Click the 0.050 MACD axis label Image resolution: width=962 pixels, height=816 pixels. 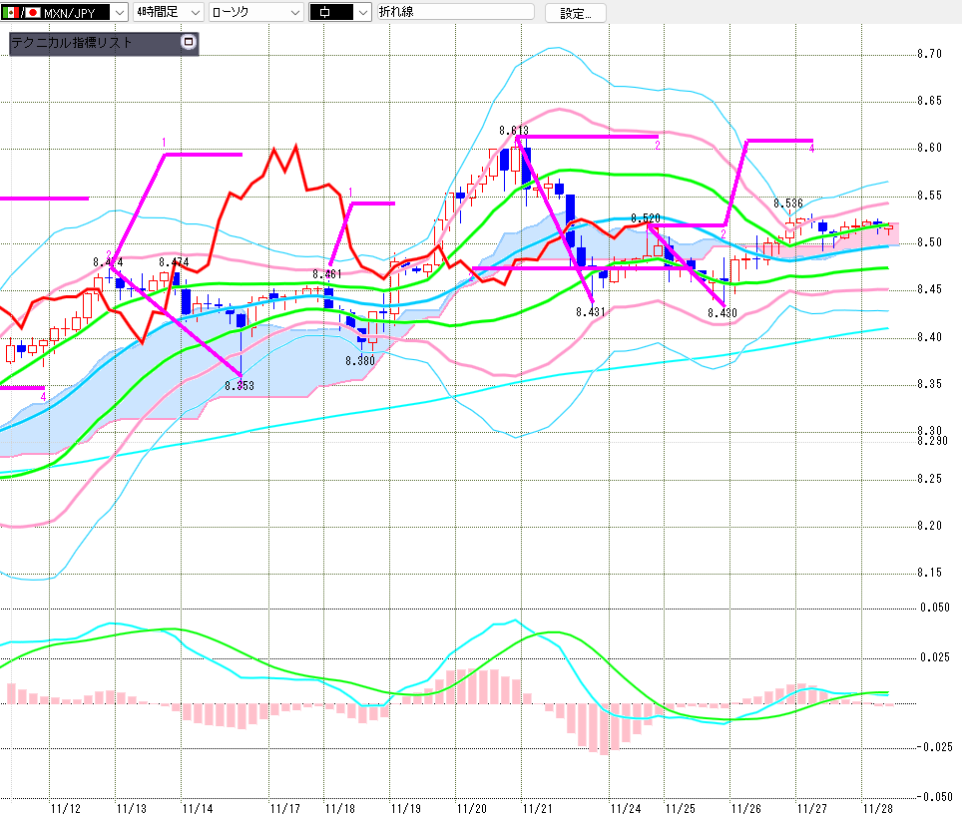coord(934,608)
